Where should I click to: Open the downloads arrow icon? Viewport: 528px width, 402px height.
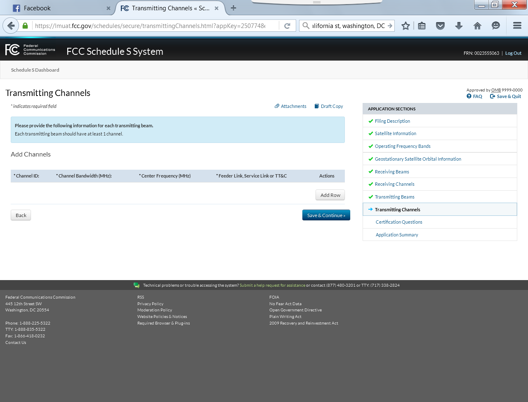pos(459,26)
